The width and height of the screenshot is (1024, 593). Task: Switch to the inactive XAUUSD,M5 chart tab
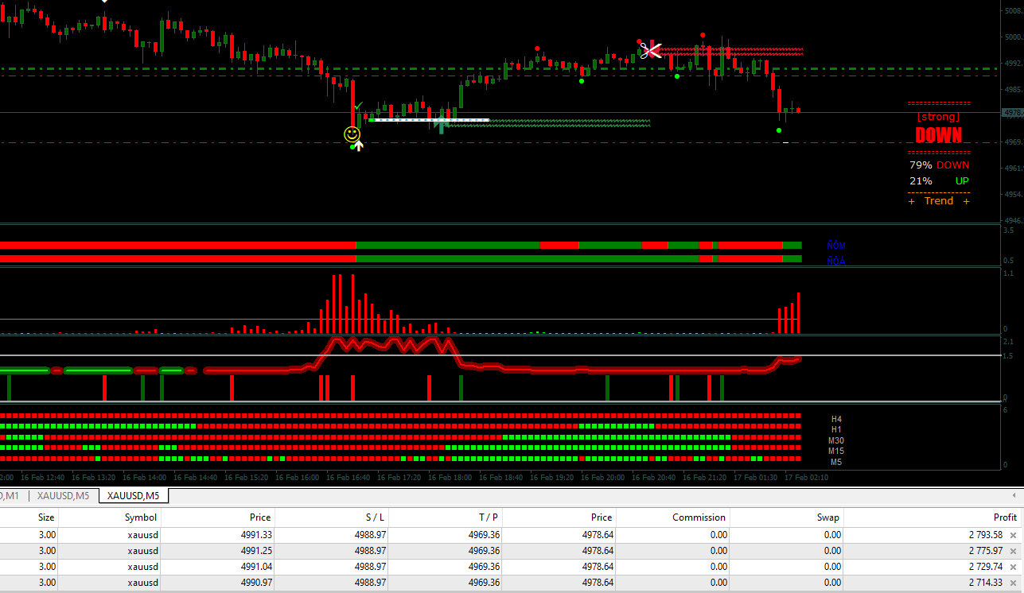(x=63, y=496)
